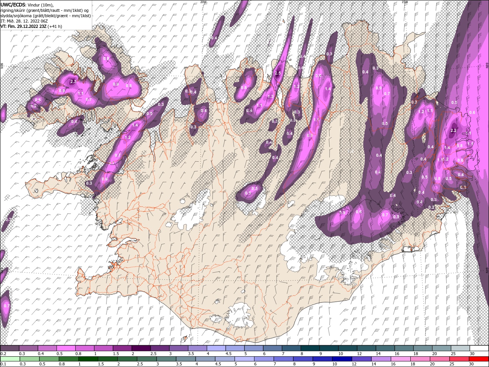The width and height of the screenshot is (489, 367).
Task: Pick the light lavender 4–4.5 swatch in upper legend
Action: 215,348
